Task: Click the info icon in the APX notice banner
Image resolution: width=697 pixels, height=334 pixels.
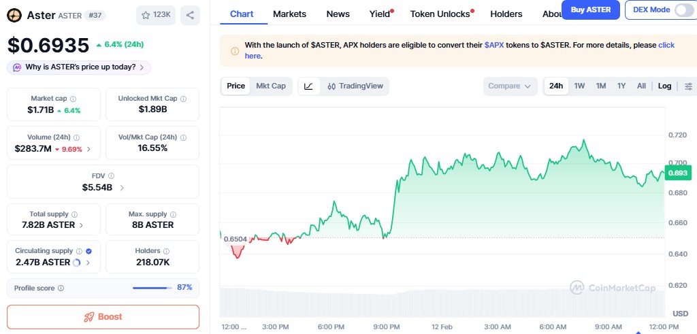Action: click(235, 50)
